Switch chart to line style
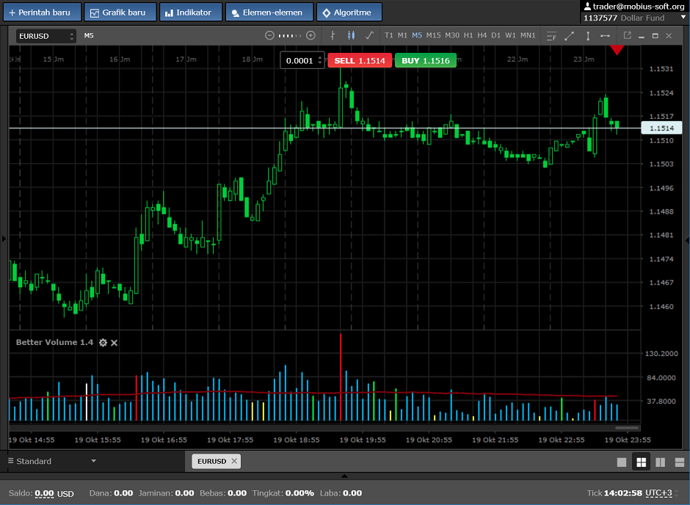This screenshot has height=505, width=690. tap(370, 36)
